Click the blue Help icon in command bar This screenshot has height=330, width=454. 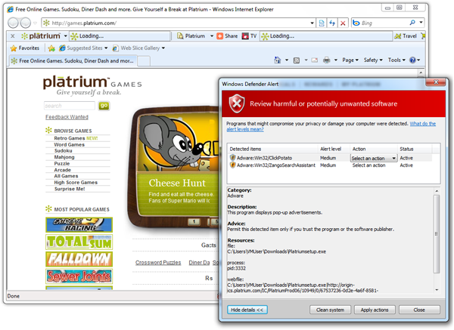coord(412,60)
